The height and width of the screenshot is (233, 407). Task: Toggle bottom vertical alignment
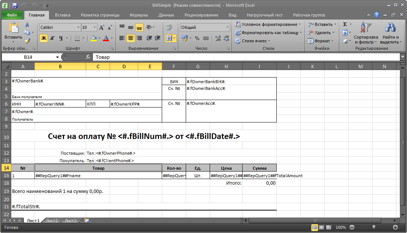[x=139, y=27]
